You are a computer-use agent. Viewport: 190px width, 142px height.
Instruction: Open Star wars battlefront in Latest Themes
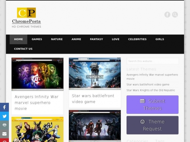148,85
